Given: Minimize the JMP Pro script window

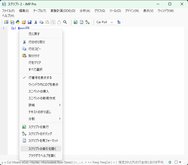Looking at the screenshot, I should [158, 4].
